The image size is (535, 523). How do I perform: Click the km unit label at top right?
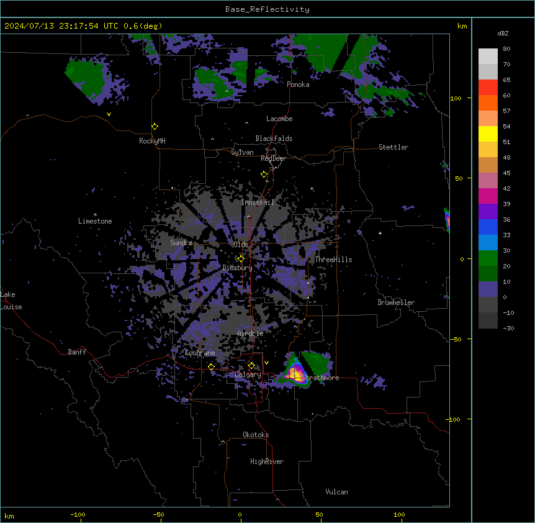point(462,26)
